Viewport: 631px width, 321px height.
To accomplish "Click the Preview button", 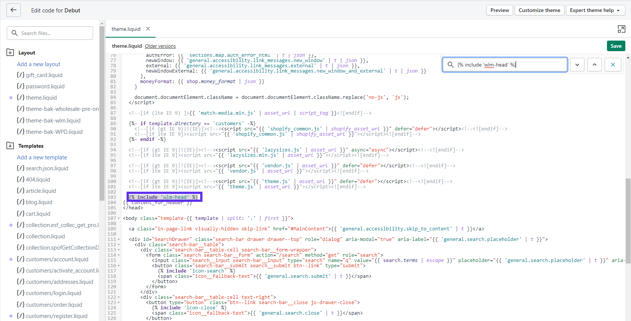I will pyautogui.click(x=500, y=10).
